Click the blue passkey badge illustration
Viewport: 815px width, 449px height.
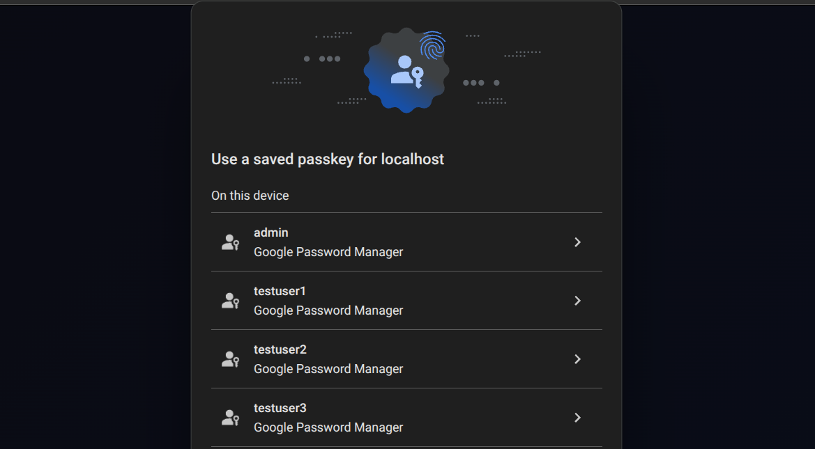406,70
